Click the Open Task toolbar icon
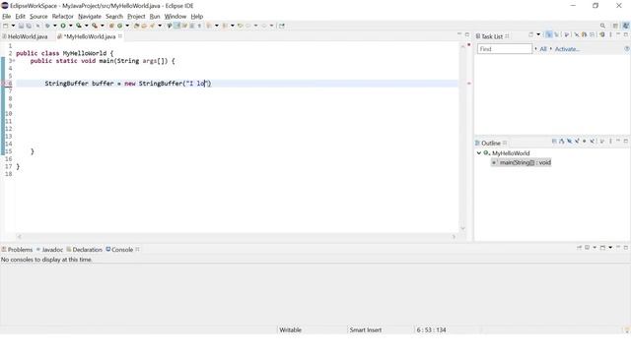631x354 pixels. tap(144, 26)
